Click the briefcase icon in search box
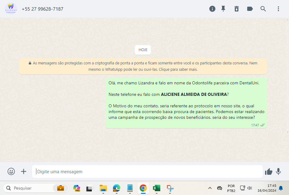 [x=61, y=188]
